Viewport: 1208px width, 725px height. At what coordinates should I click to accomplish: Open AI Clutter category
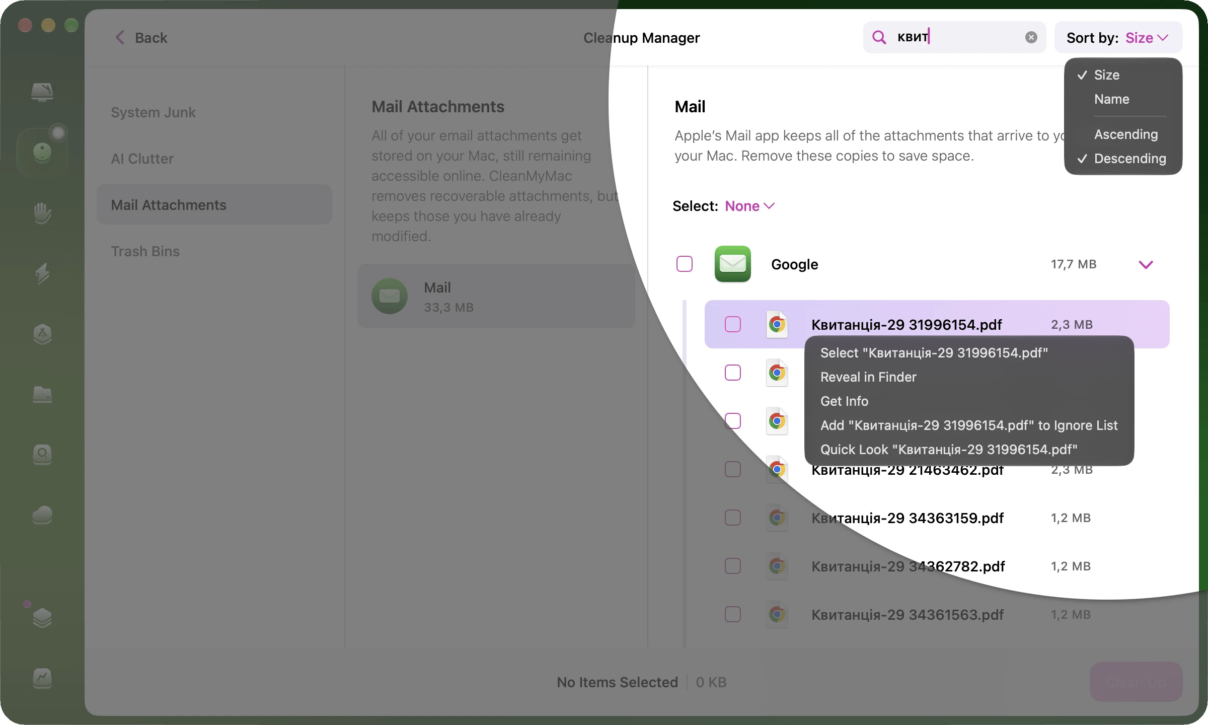214,159
